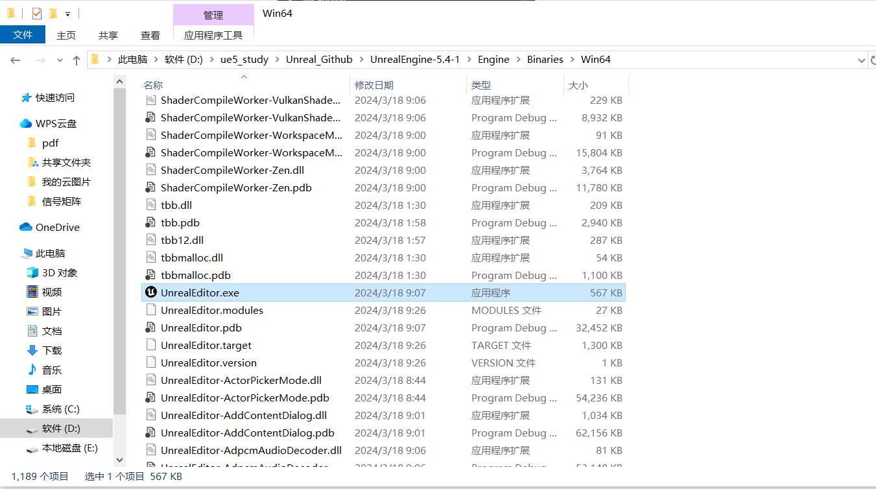Sort by the 类型 column header
Screen dimensions: 876x489
[481, 85]
